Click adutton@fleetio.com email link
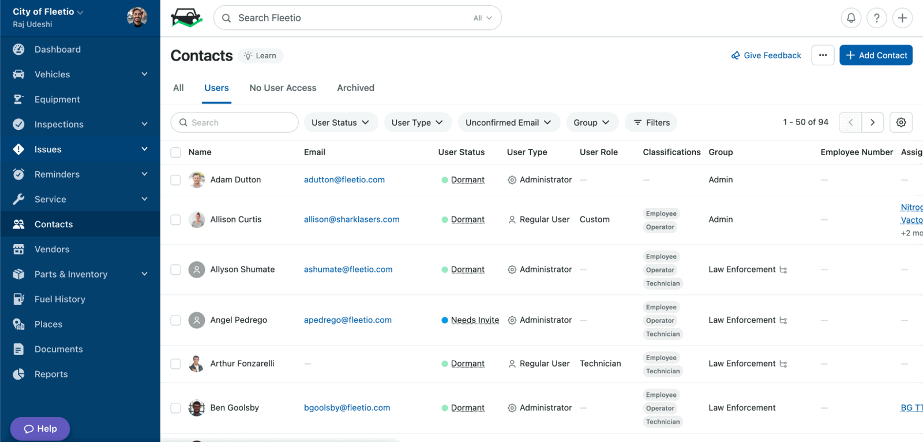This screenshot has height=442, width=923. click(344, 180)
